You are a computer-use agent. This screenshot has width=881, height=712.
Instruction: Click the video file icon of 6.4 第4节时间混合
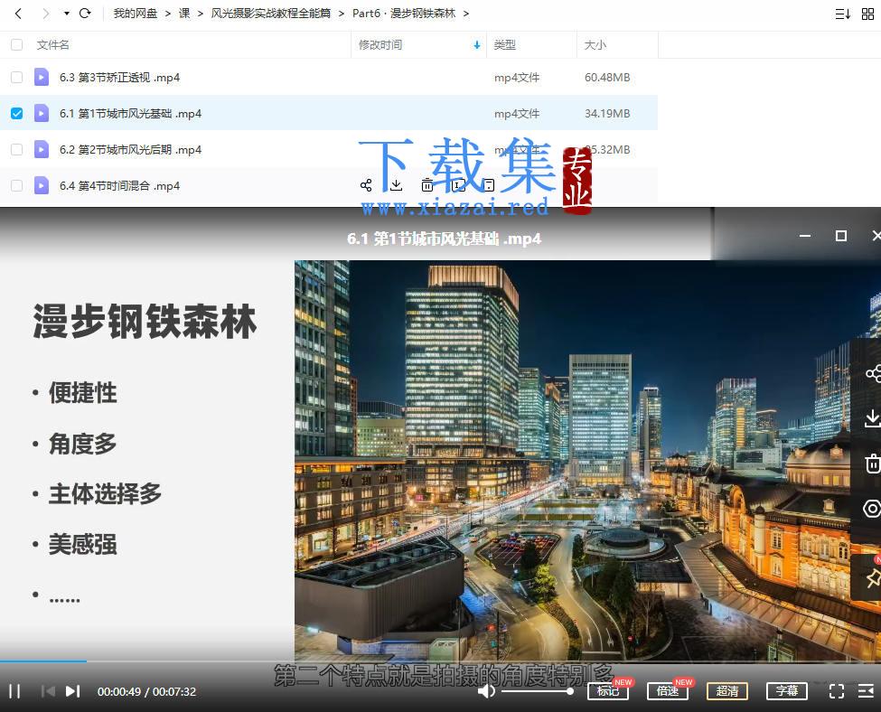point(42,185)
